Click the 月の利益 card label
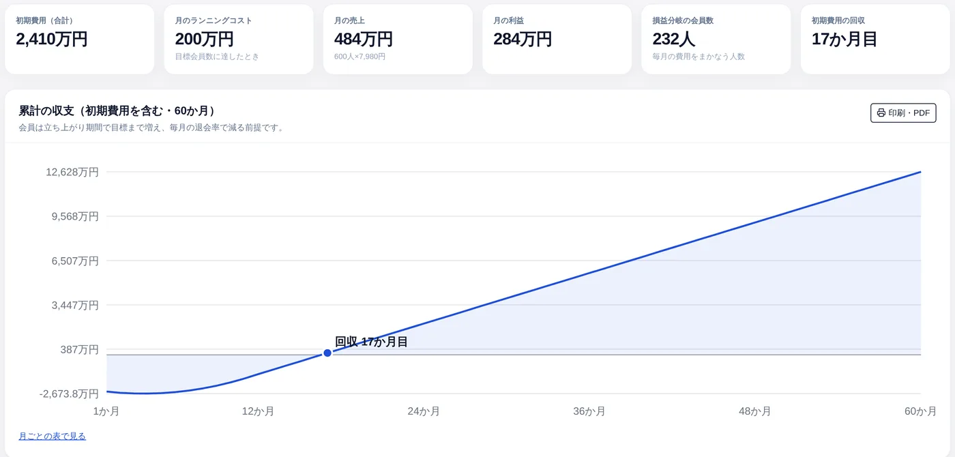 pos(509,20)
